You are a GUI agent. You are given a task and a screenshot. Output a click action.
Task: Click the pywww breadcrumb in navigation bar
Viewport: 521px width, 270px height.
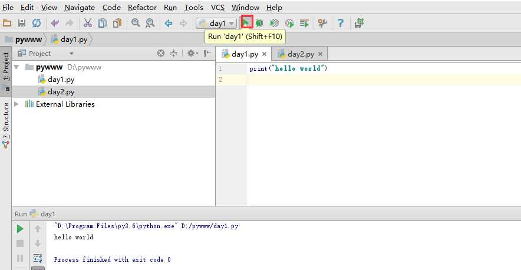tap(23, 39)
